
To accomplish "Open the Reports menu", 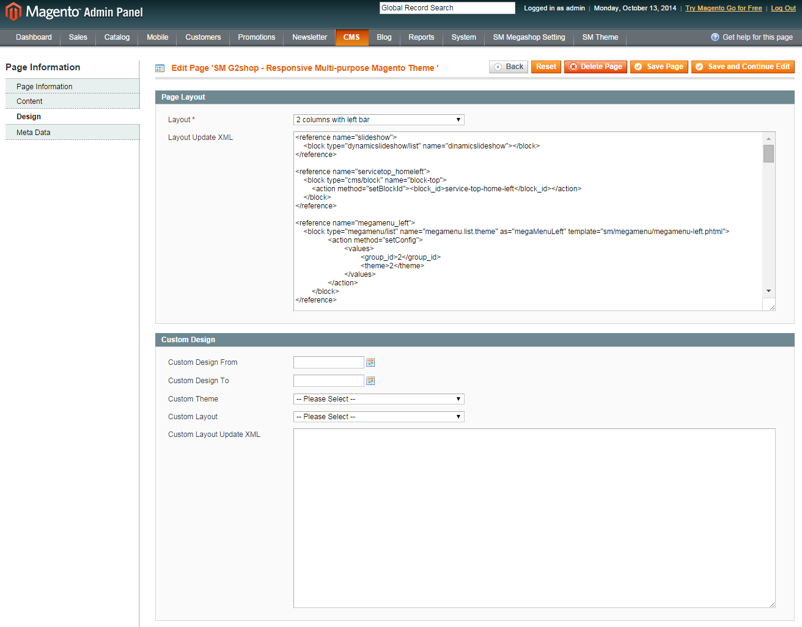I will pos(421,37).
